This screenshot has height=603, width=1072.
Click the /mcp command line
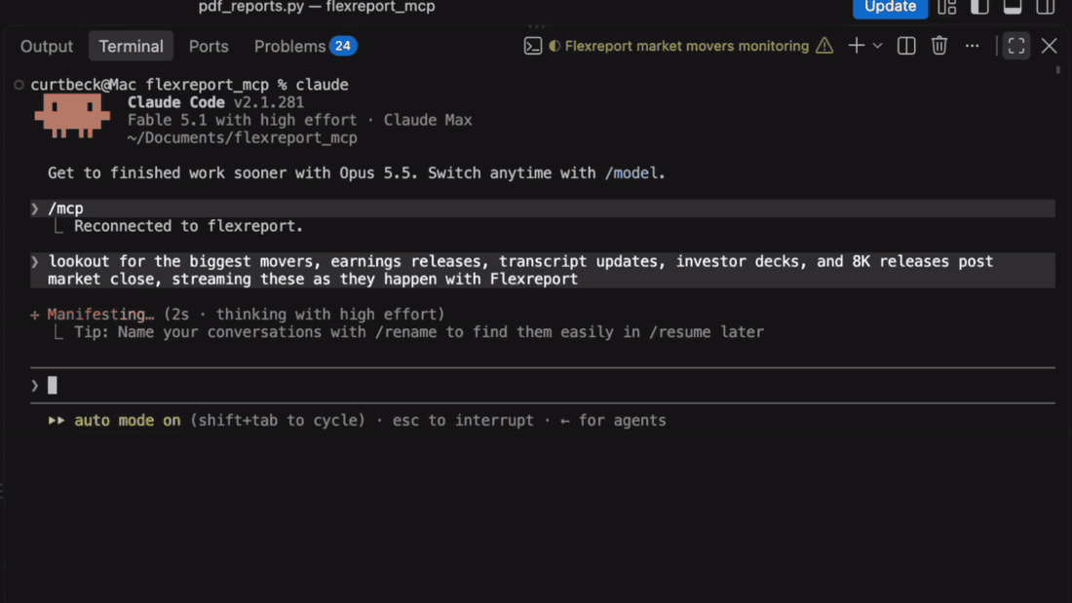(x=543, y=208)
